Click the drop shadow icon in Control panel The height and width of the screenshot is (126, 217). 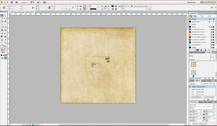point(105,6)
